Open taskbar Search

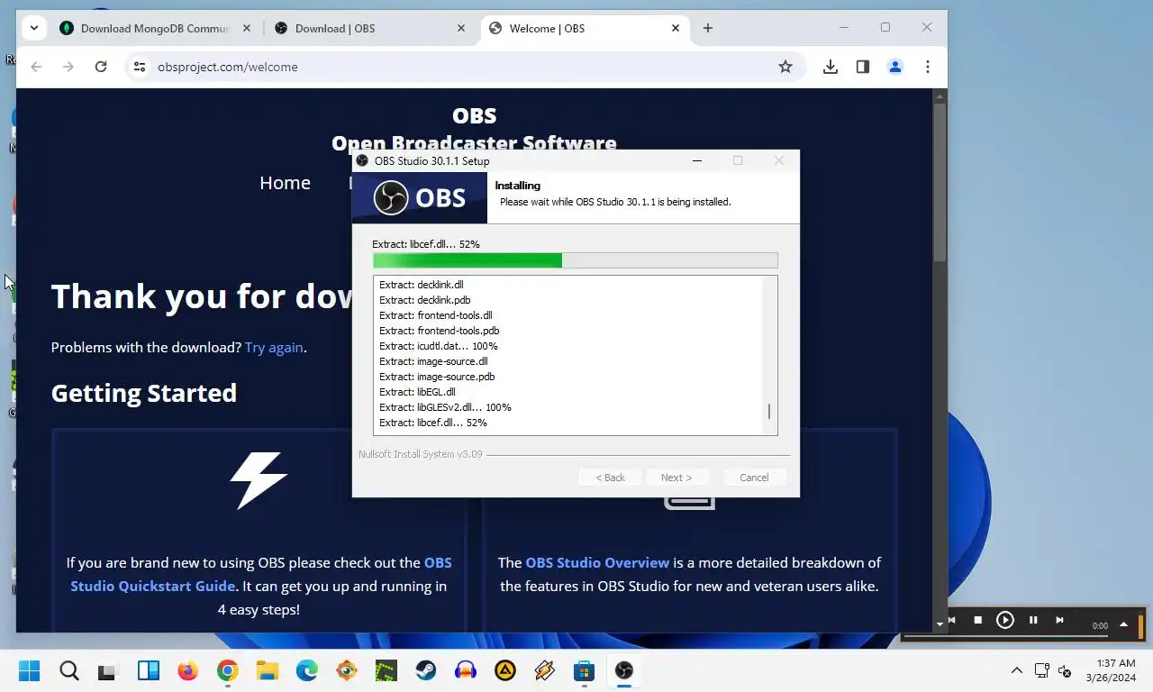click(x=69, y=670)
